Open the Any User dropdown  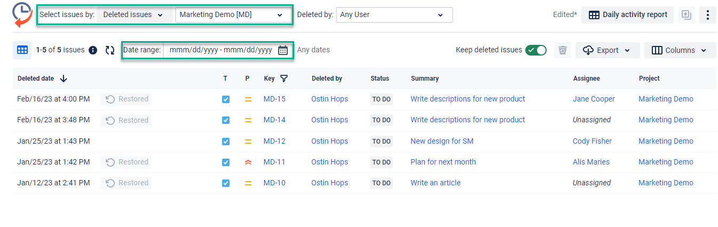(394, 15)
